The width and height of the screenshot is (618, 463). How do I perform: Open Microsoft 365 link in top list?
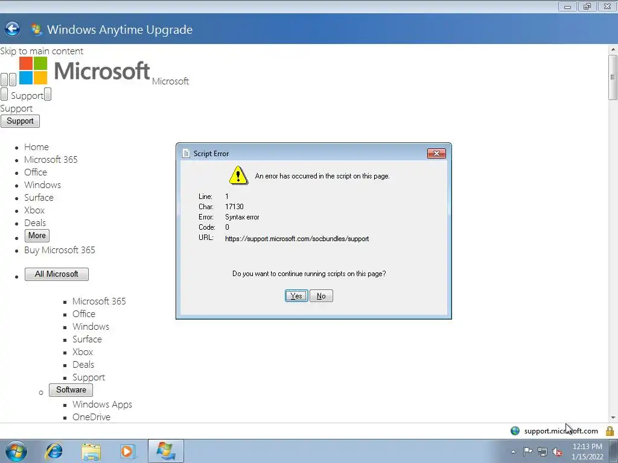click(x=51, y=159)
